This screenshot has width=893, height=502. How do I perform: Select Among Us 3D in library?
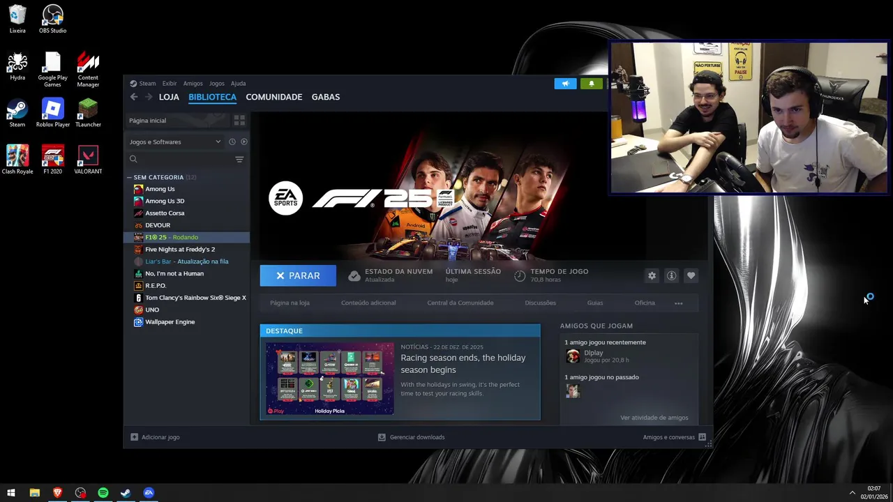(x=187, y=201)
